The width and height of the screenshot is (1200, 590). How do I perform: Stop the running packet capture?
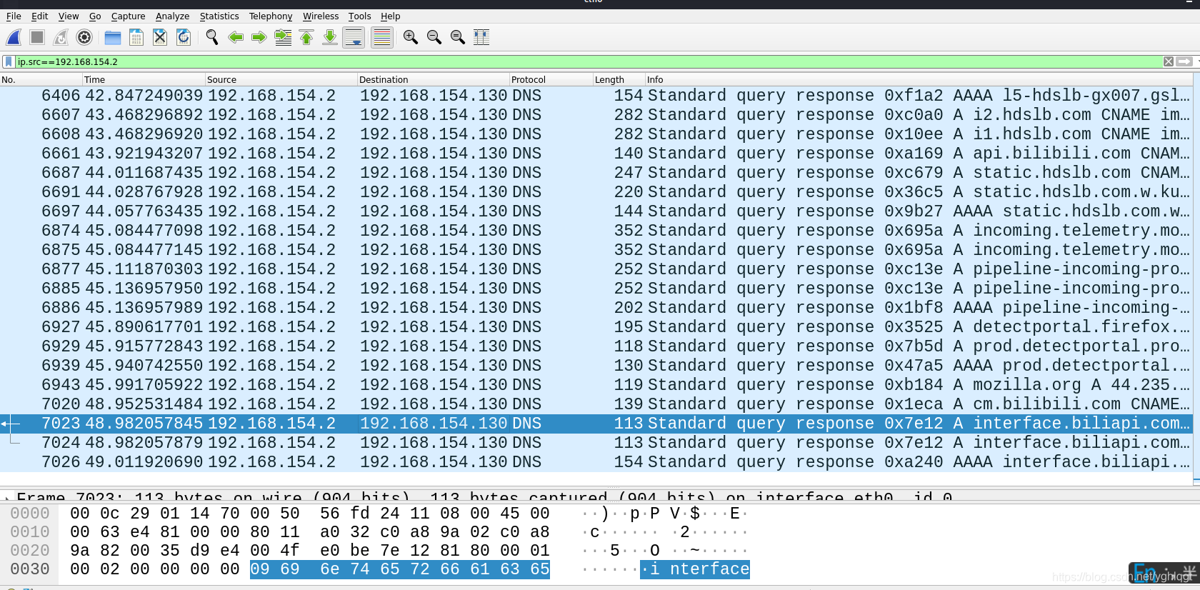point(37,37)
